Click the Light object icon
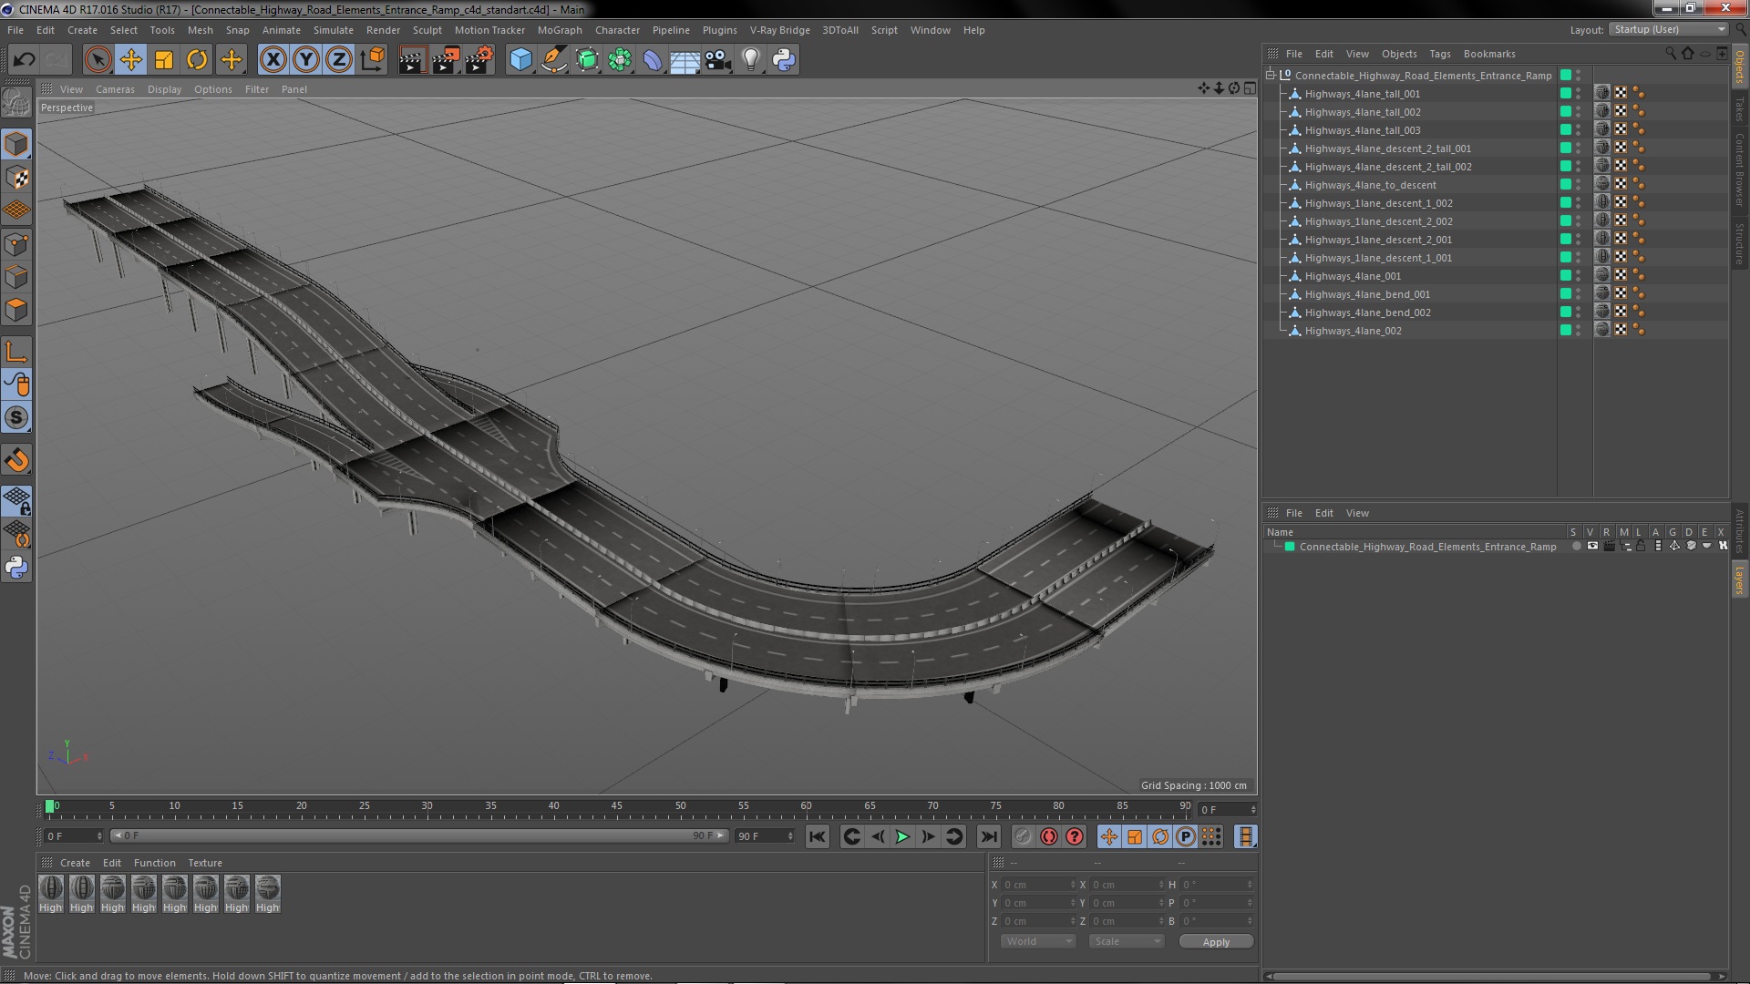The width and height of the screenshot is (1750, 984). pos(750,60)
